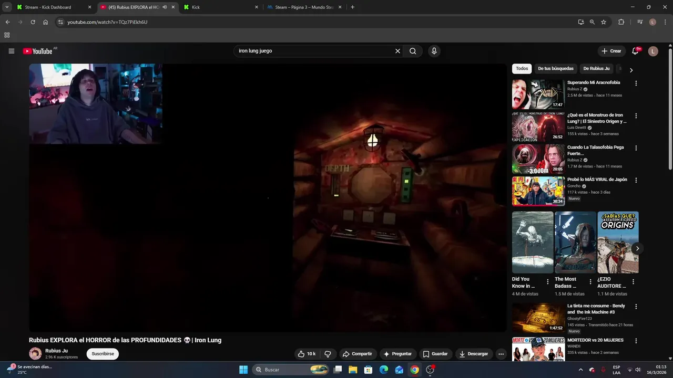
Task: Open options for MORTEDOR vs 20 MUJERES
Action: click(x=636, y=341)
